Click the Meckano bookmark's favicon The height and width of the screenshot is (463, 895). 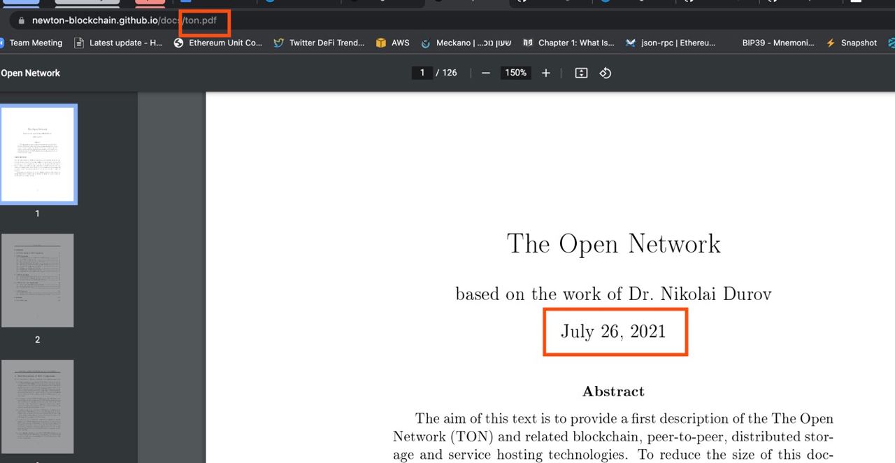[x=425, y=43]
